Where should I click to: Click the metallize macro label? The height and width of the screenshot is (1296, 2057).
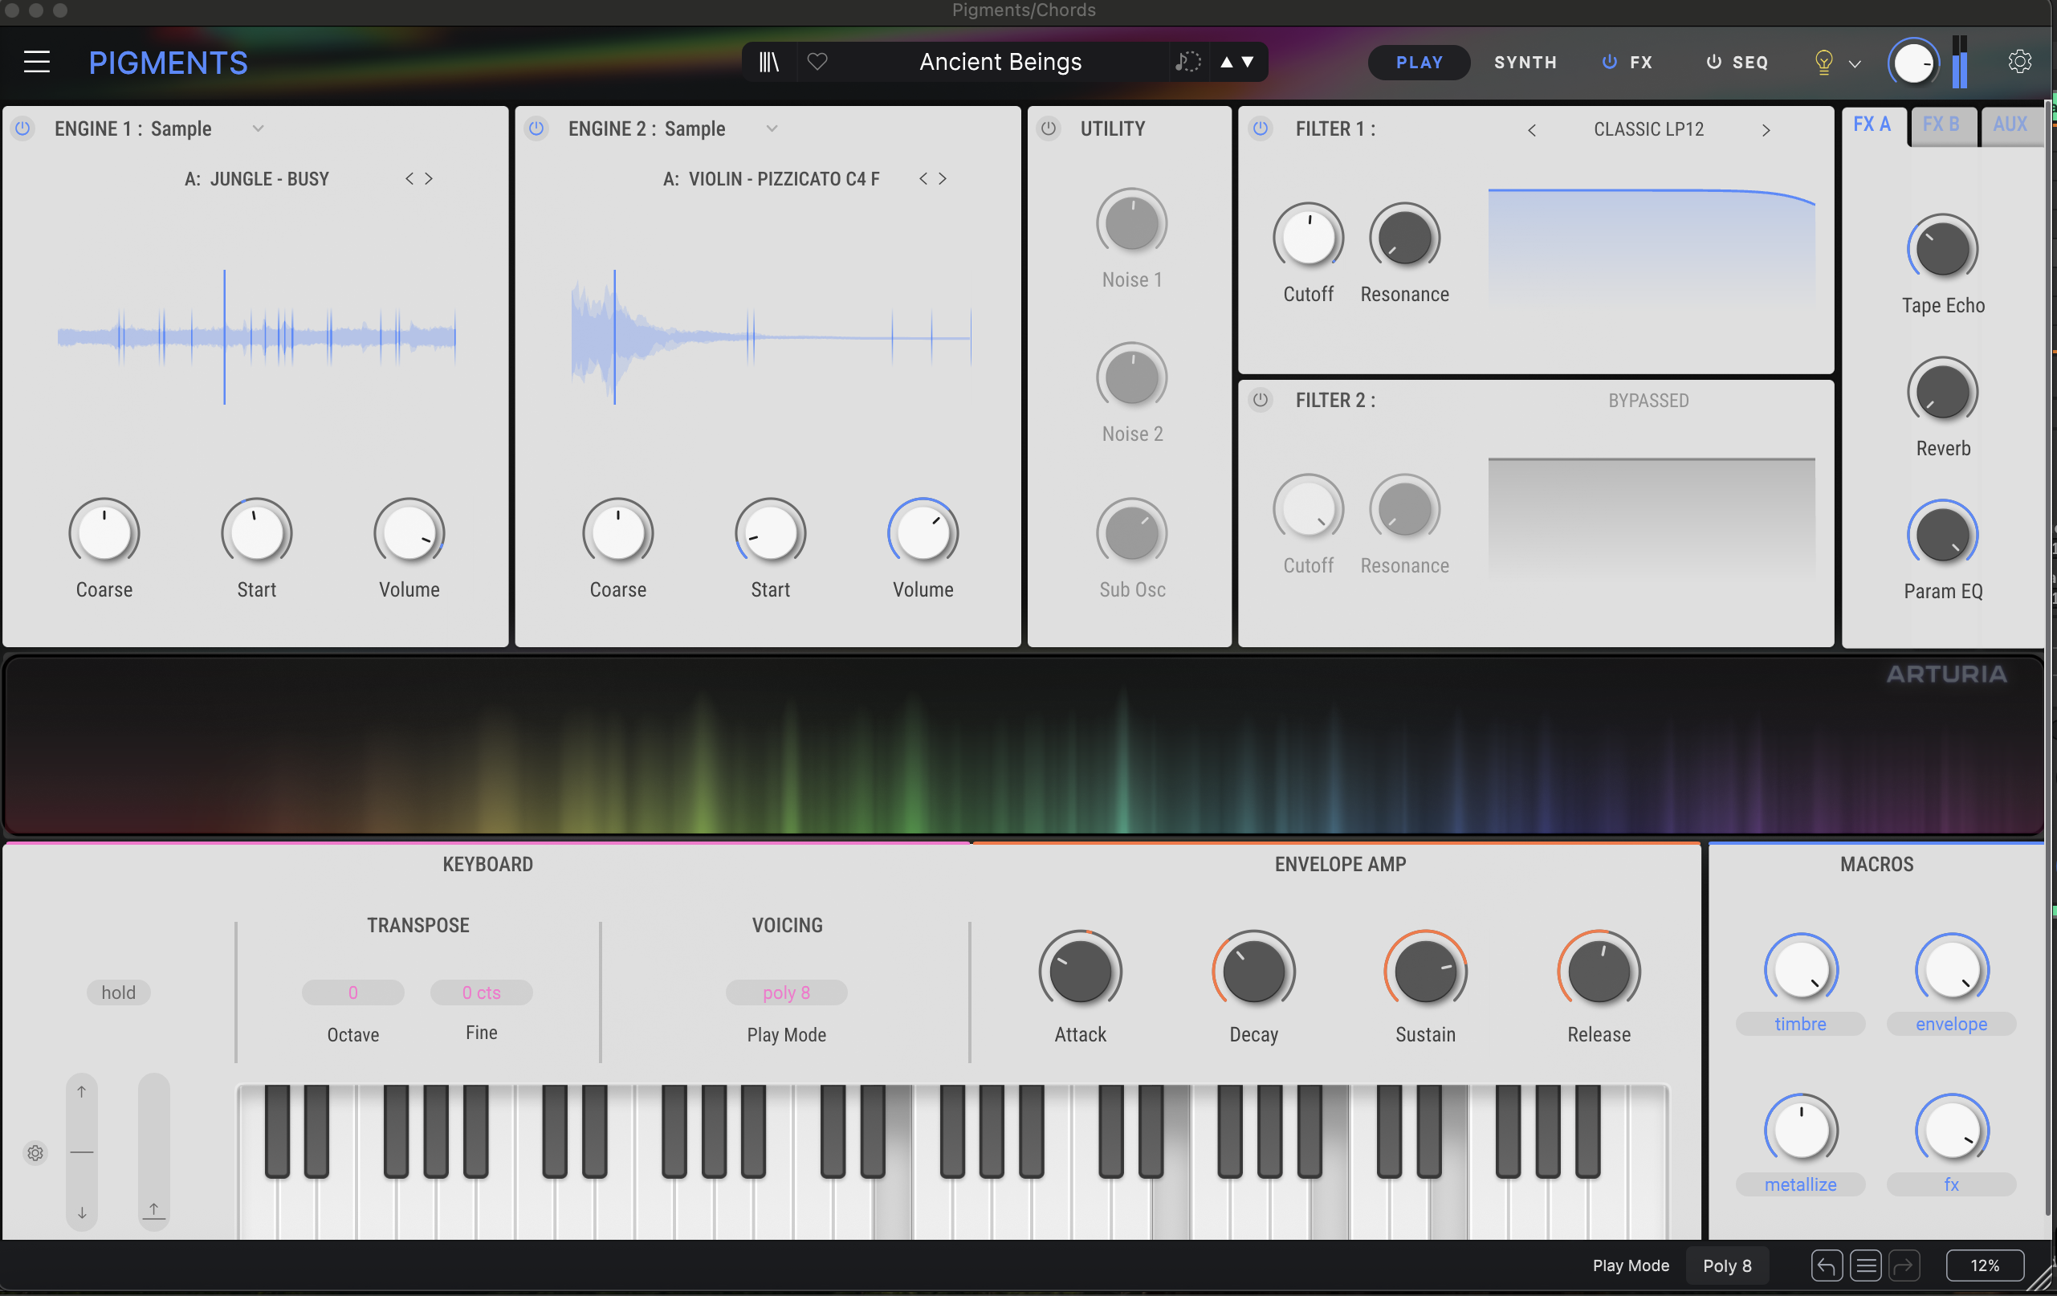[x=1800, y=1184]
